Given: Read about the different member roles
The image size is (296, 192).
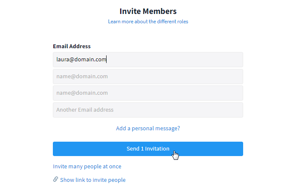Looking at the screenshot, I should point(148,22).
